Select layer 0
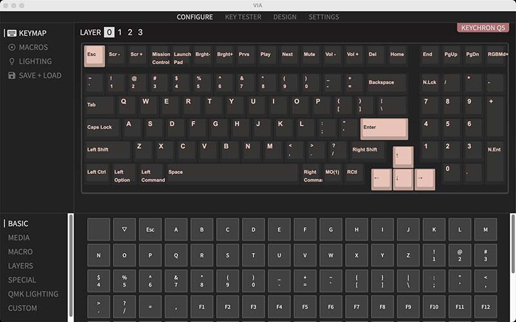Viewport: 516px width, 322px height. (x=109, y=32)
